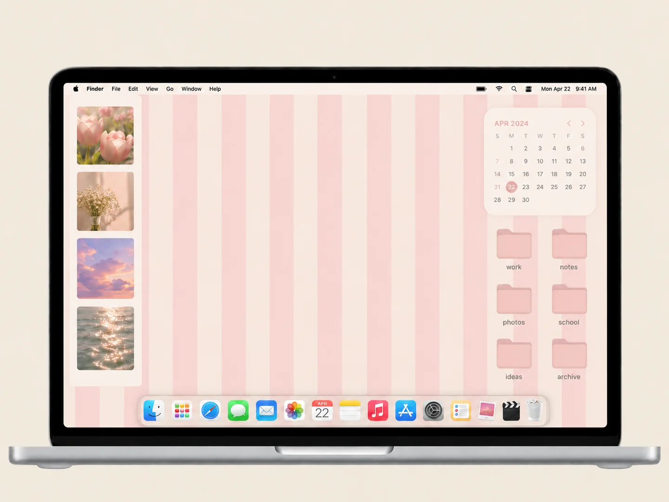Open Finder from the dock
This screenshot has width=669, height=502.
click(x=154, y=411)
